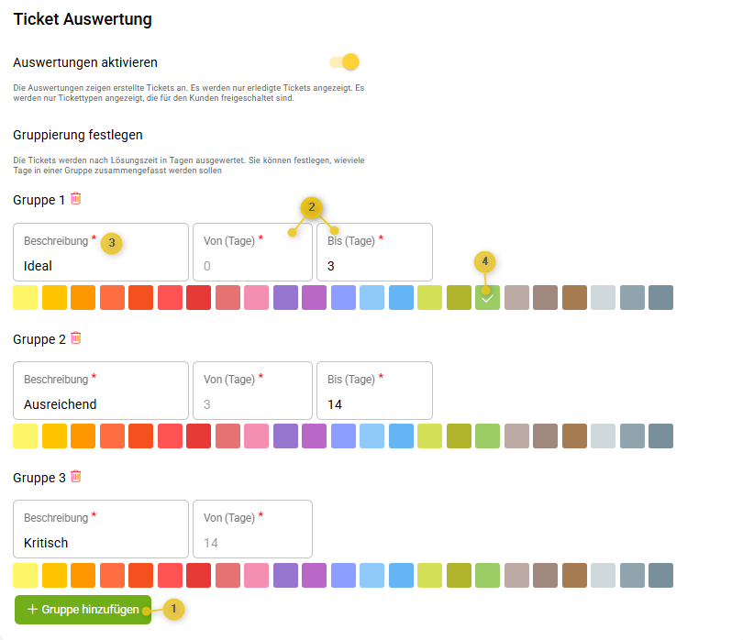Click the Beschreibung field containing Ideal

pos(101,265)
